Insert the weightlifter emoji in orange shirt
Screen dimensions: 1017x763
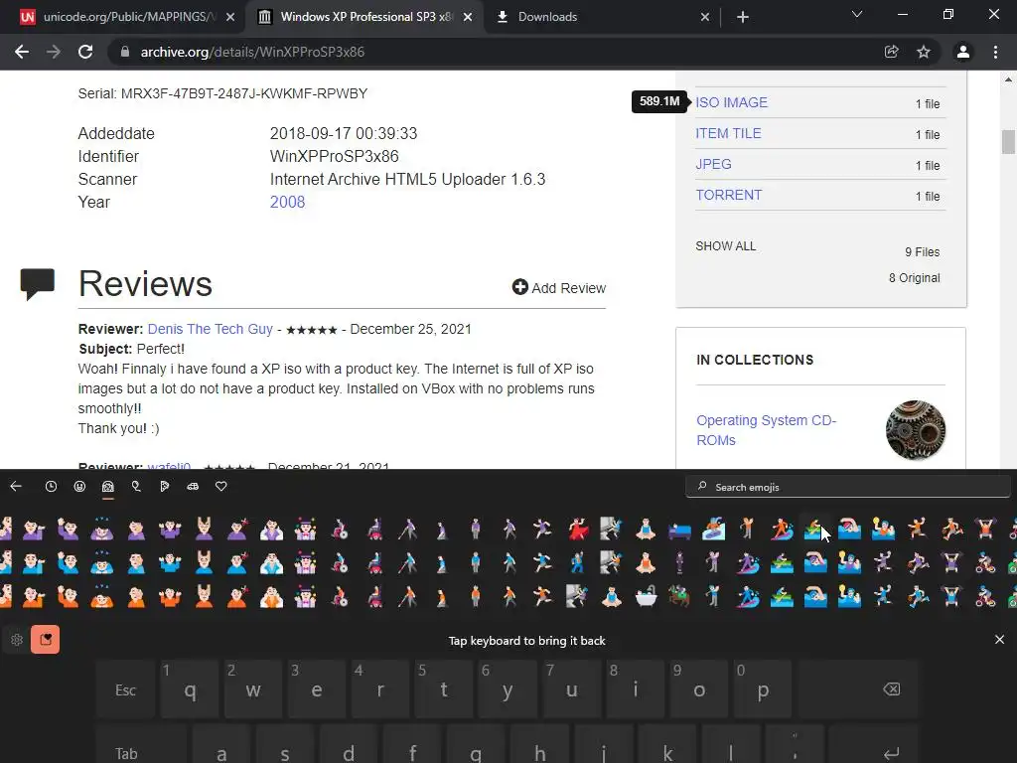click(985, 530)
